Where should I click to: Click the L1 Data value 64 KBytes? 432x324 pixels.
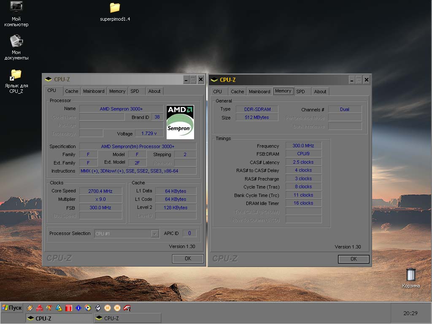click(176, 191)
